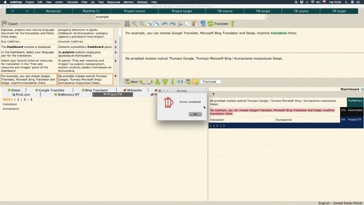Toggle the paragraph mark icon
Viewport: 364px width, 205px height.
click(203, 24)
